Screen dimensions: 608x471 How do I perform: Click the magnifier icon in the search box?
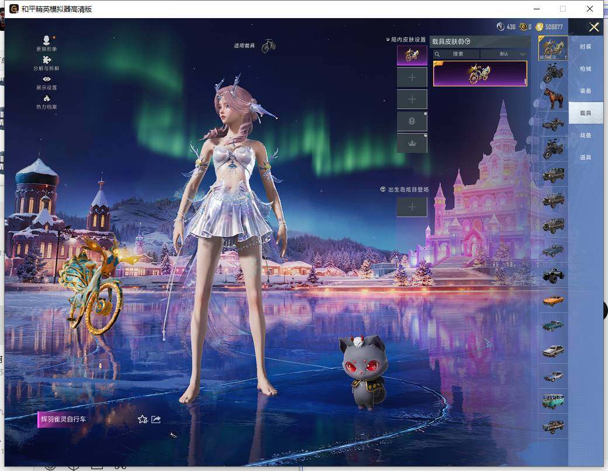click(x=437, y=54)
